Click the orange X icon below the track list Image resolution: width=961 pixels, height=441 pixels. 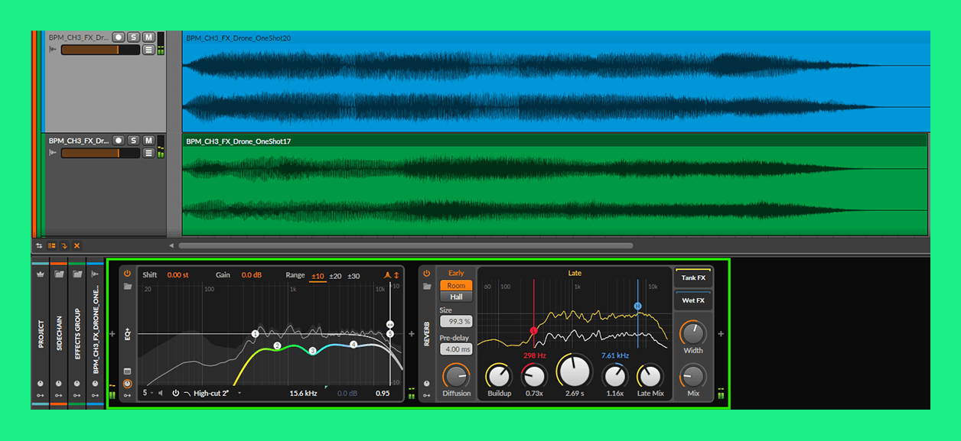[x=77, y=245]
